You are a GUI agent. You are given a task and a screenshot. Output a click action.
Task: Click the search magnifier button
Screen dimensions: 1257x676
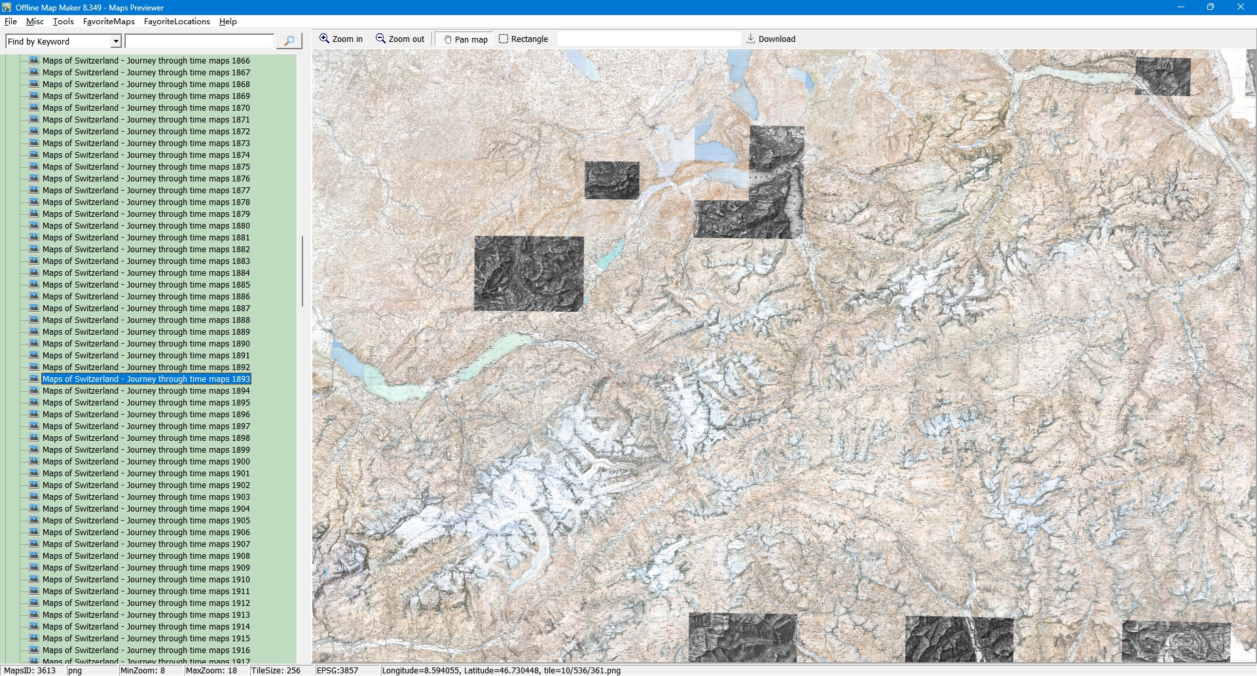(x=289, y=41)
